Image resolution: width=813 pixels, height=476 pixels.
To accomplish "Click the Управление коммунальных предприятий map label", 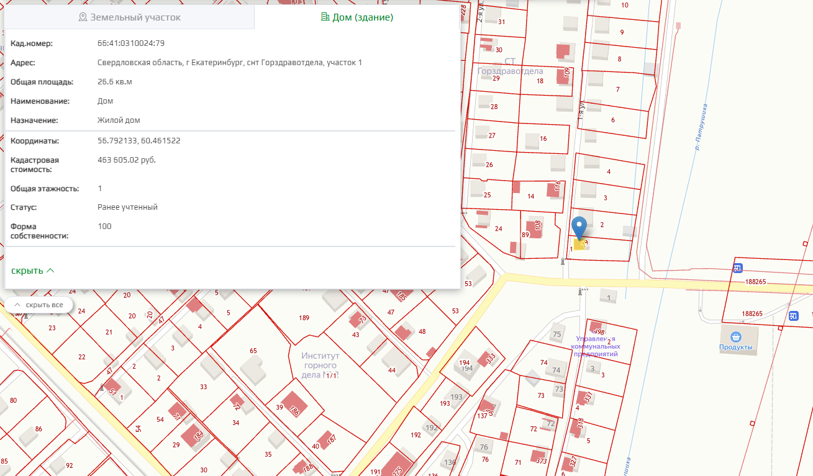I will coord(597,347).
